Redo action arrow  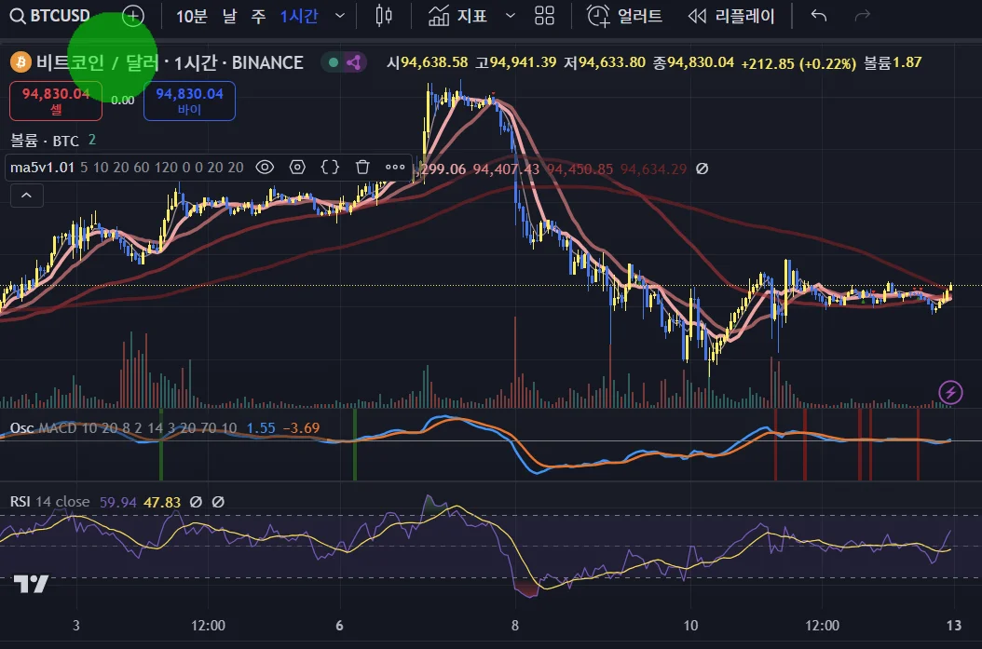pos(863,16)
